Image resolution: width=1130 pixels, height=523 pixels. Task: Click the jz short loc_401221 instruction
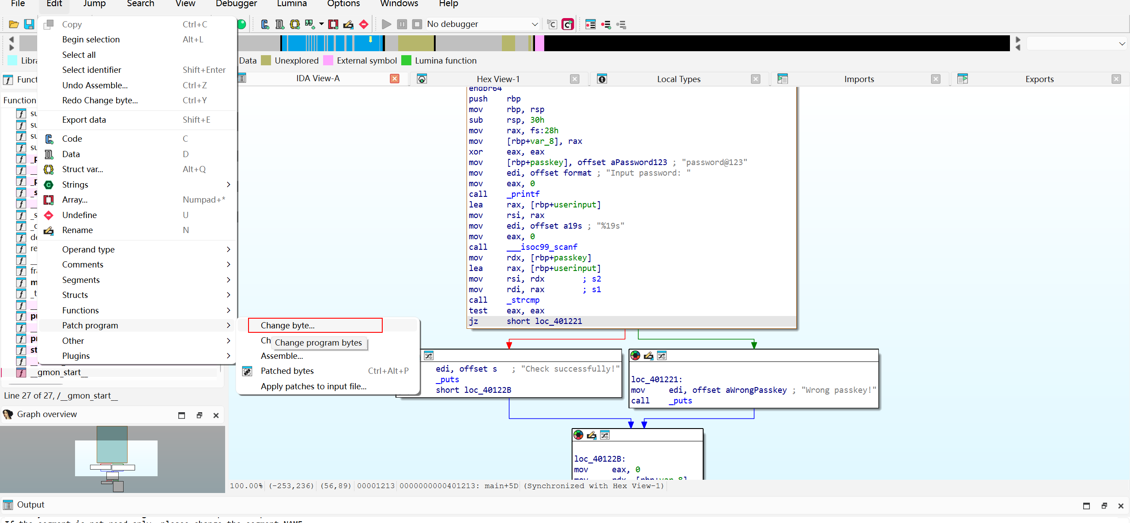(632, 321)
